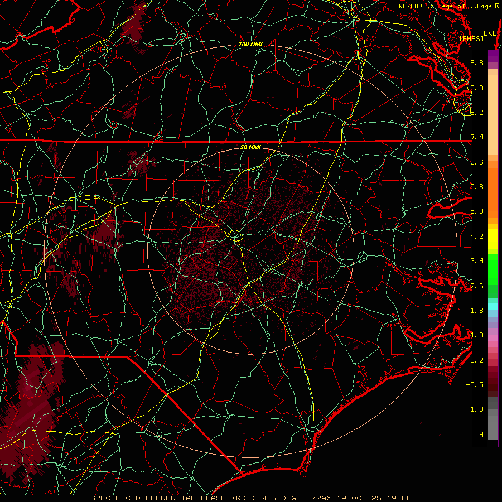Select the 5.8 value on the color scale
Image resolution: width=502 pixels, height=502 pixels.
477,187
